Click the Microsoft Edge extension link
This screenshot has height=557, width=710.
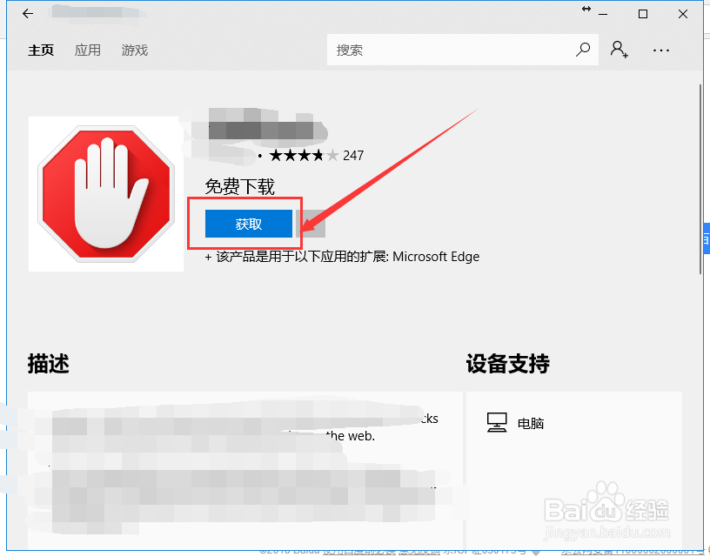click(438, 256)
